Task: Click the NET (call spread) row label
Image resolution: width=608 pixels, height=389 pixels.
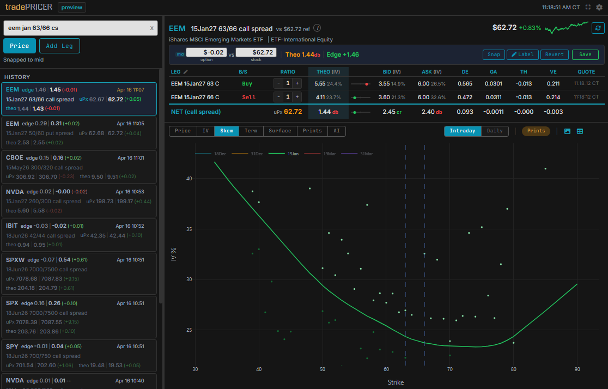Action: (196, 112)
